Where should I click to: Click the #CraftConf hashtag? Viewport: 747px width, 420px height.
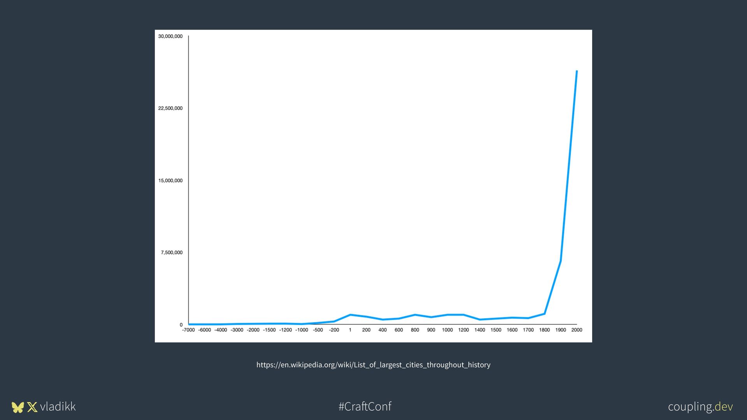365,406
